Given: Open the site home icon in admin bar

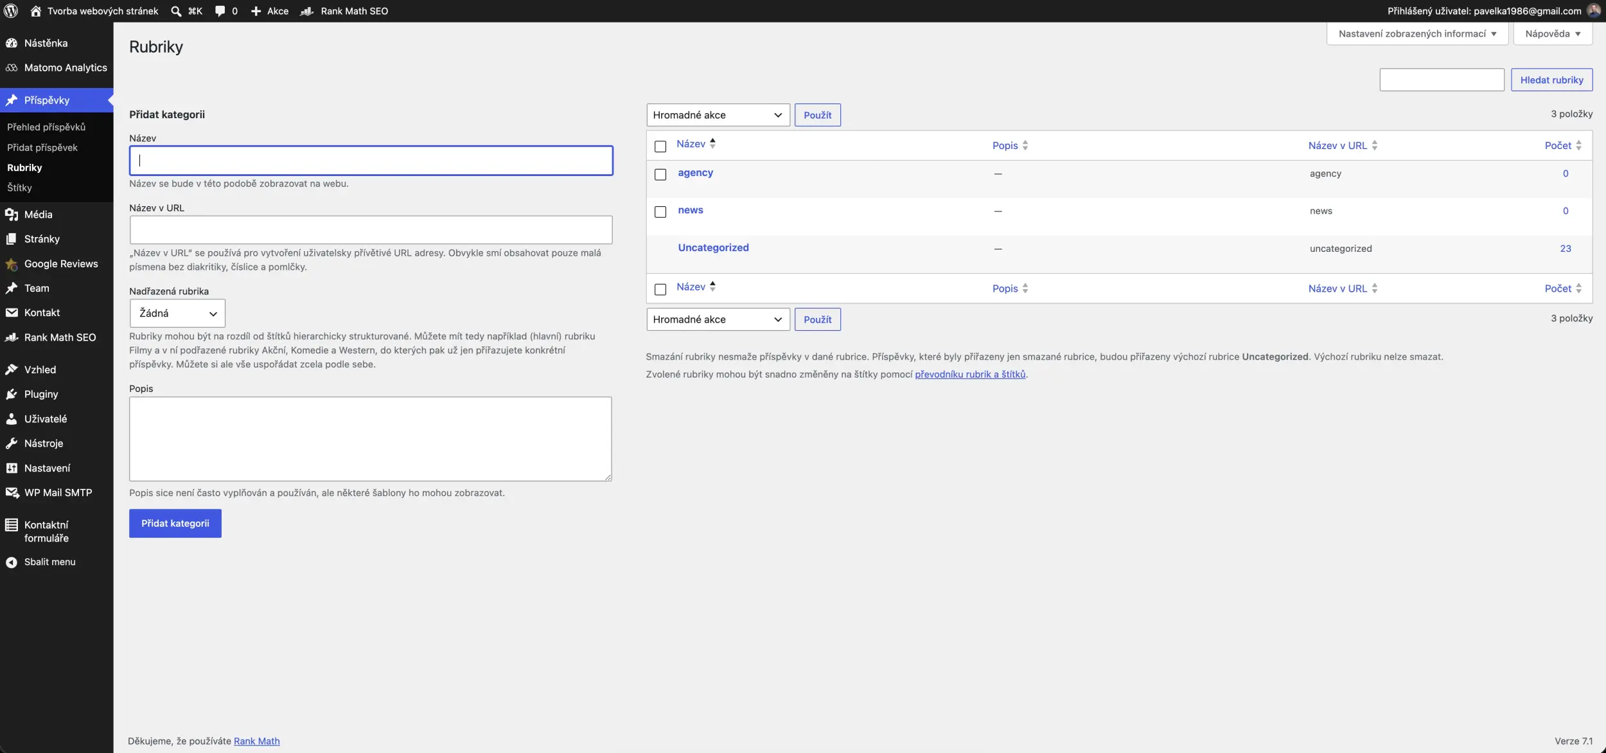Looking at the screenshot, I should 36,11.
